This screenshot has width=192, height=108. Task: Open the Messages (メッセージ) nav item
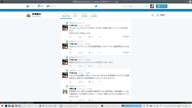click(x=52, y=6)
